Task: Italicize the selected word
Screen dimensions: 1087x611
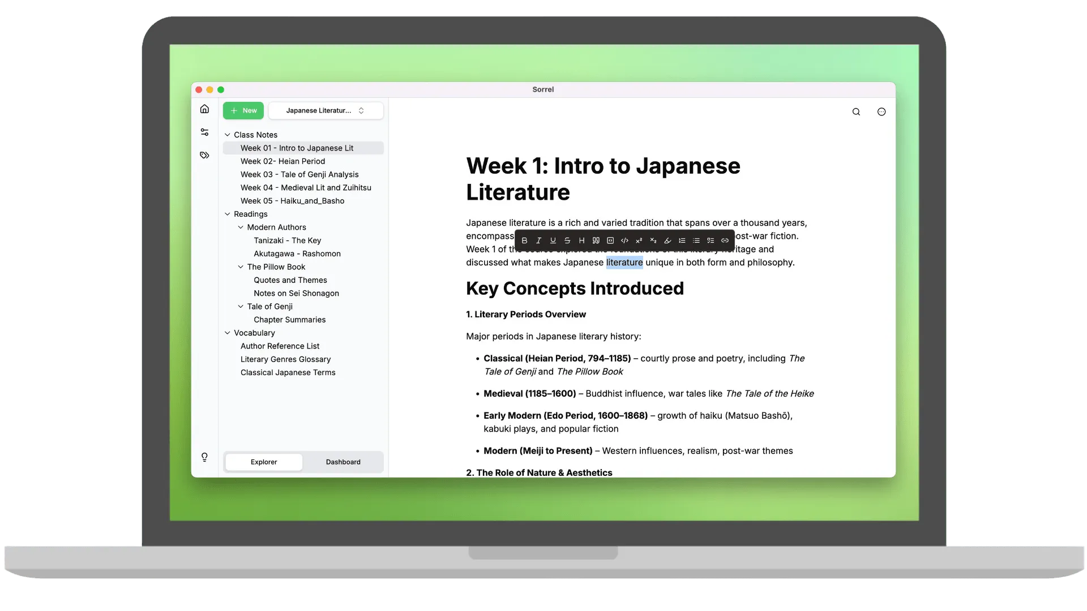Action: coord(538,240)
